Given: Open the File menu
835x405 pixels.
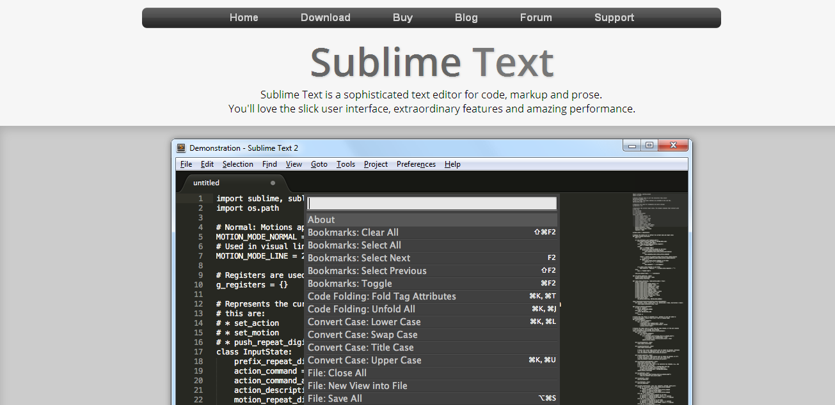Looking at the screenshot, I should click(186, 164).
